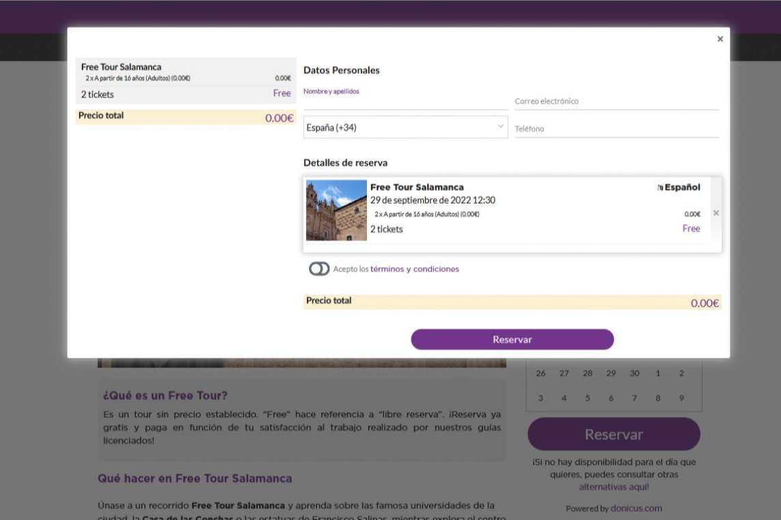Close the booking popup with the X
The height and width of the screenshot is (520, 781).
[x=720, y=40]
